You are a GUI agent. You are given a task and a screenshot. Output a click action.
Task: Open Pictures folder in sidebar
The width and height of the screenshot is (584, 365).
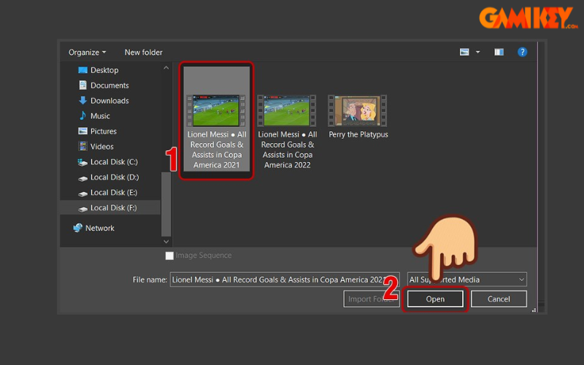click(x=103, y=131)
